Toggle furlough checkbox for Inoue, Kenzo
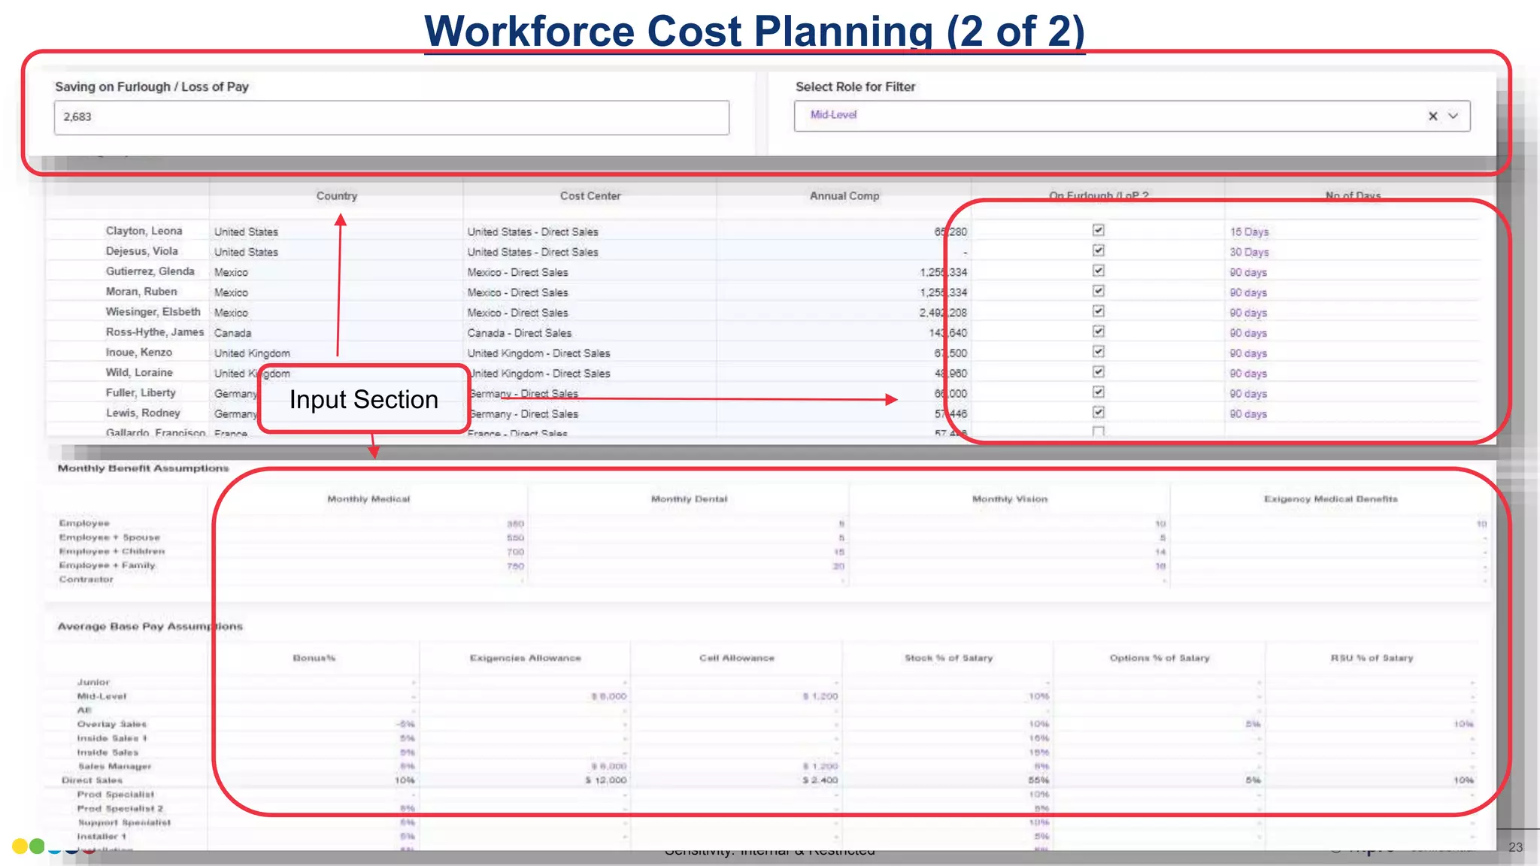1540x866 pixels. click(x=1098, y=352)
